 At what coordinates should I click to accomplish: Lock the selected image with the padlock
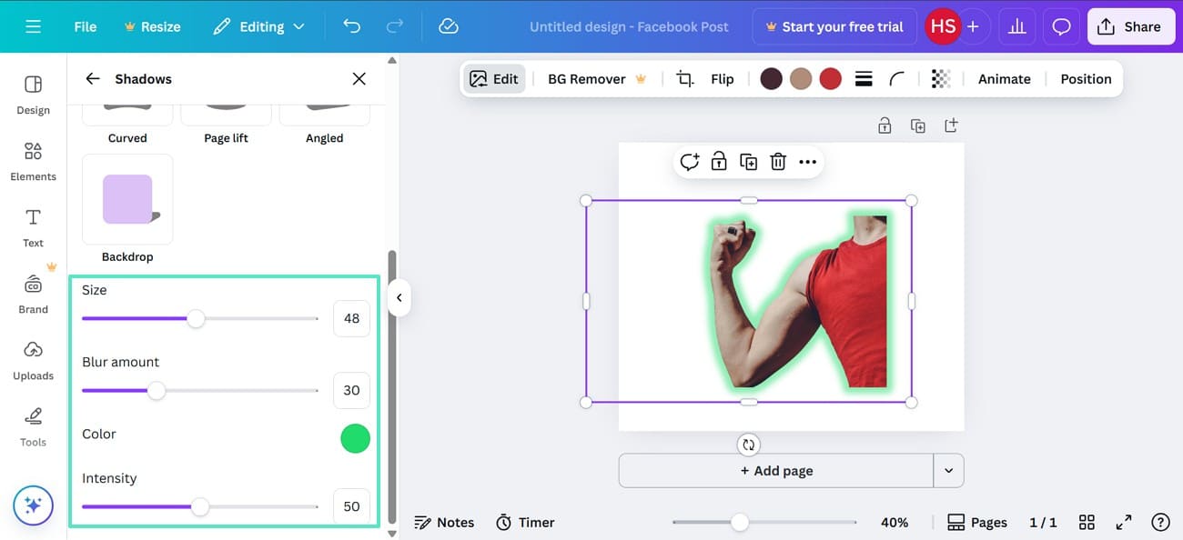[x=719, y=161]
